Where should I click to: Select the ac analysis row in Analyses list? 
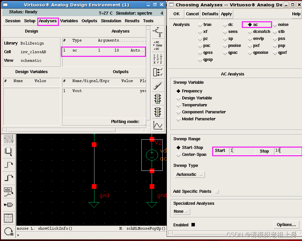[104, 51]
